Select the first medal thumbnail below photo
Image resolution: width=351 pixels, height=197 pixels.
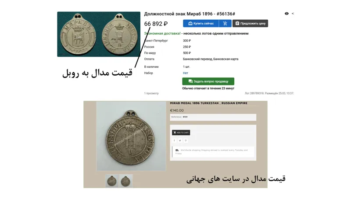112,181
